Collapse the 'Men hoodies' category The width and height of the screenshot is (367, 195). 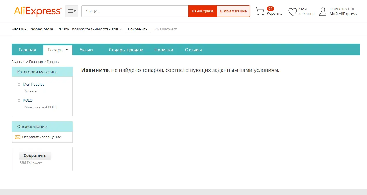click(19, 85)
